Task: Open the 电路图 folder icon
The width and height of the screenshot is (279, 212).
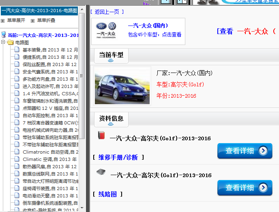Action: (x=11, y=42)
